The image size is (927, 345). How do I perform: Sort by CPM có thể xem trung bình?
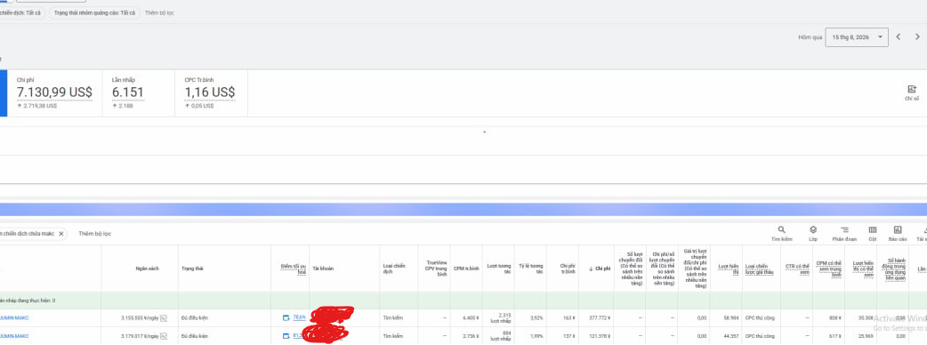[829, 269]
